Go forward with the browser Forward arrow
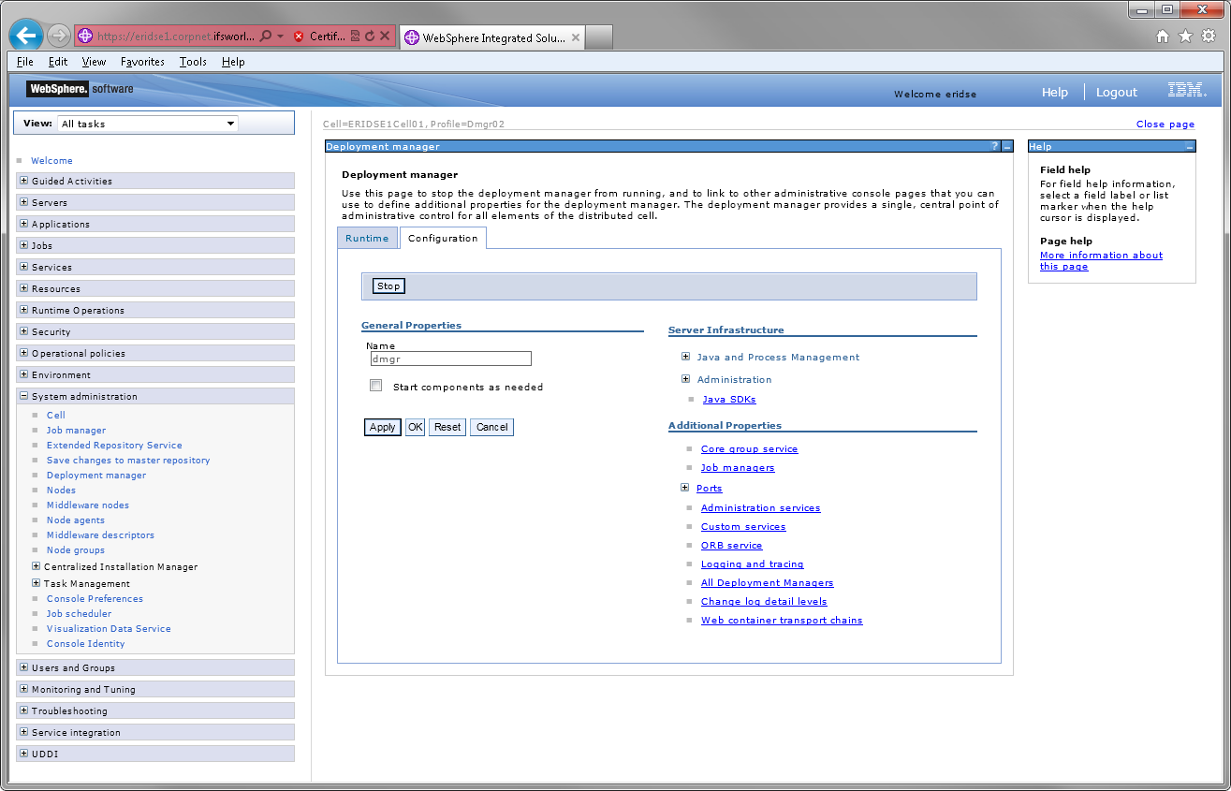 [x=59, y=37]
